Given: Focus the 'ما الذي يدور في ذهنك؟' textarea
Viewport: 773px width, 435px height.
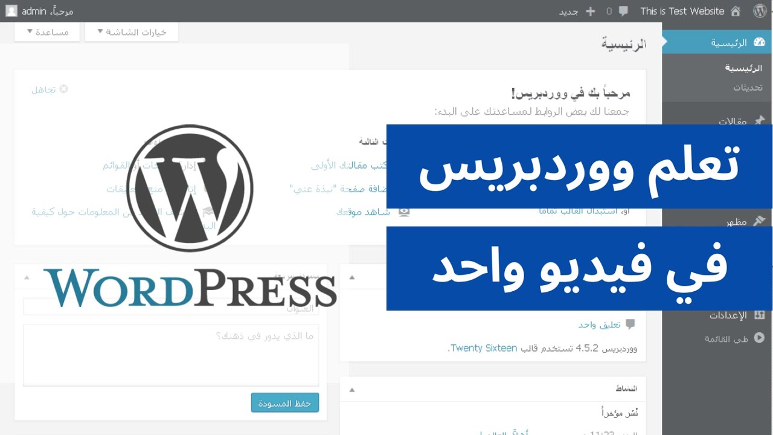Looking at the screenshot, I should pyautogui.click(x=171, y=355).
